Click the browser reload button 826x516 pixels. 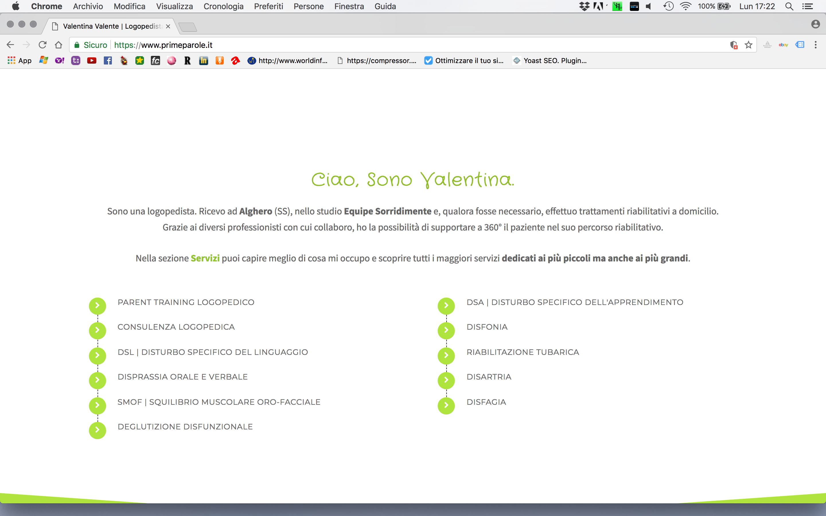coord(42,45)
